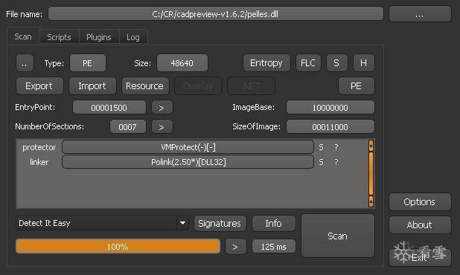Screen dimensions: 460x275
Task: Click the NumberOfSections value 0007
Action: pos(127,127)
